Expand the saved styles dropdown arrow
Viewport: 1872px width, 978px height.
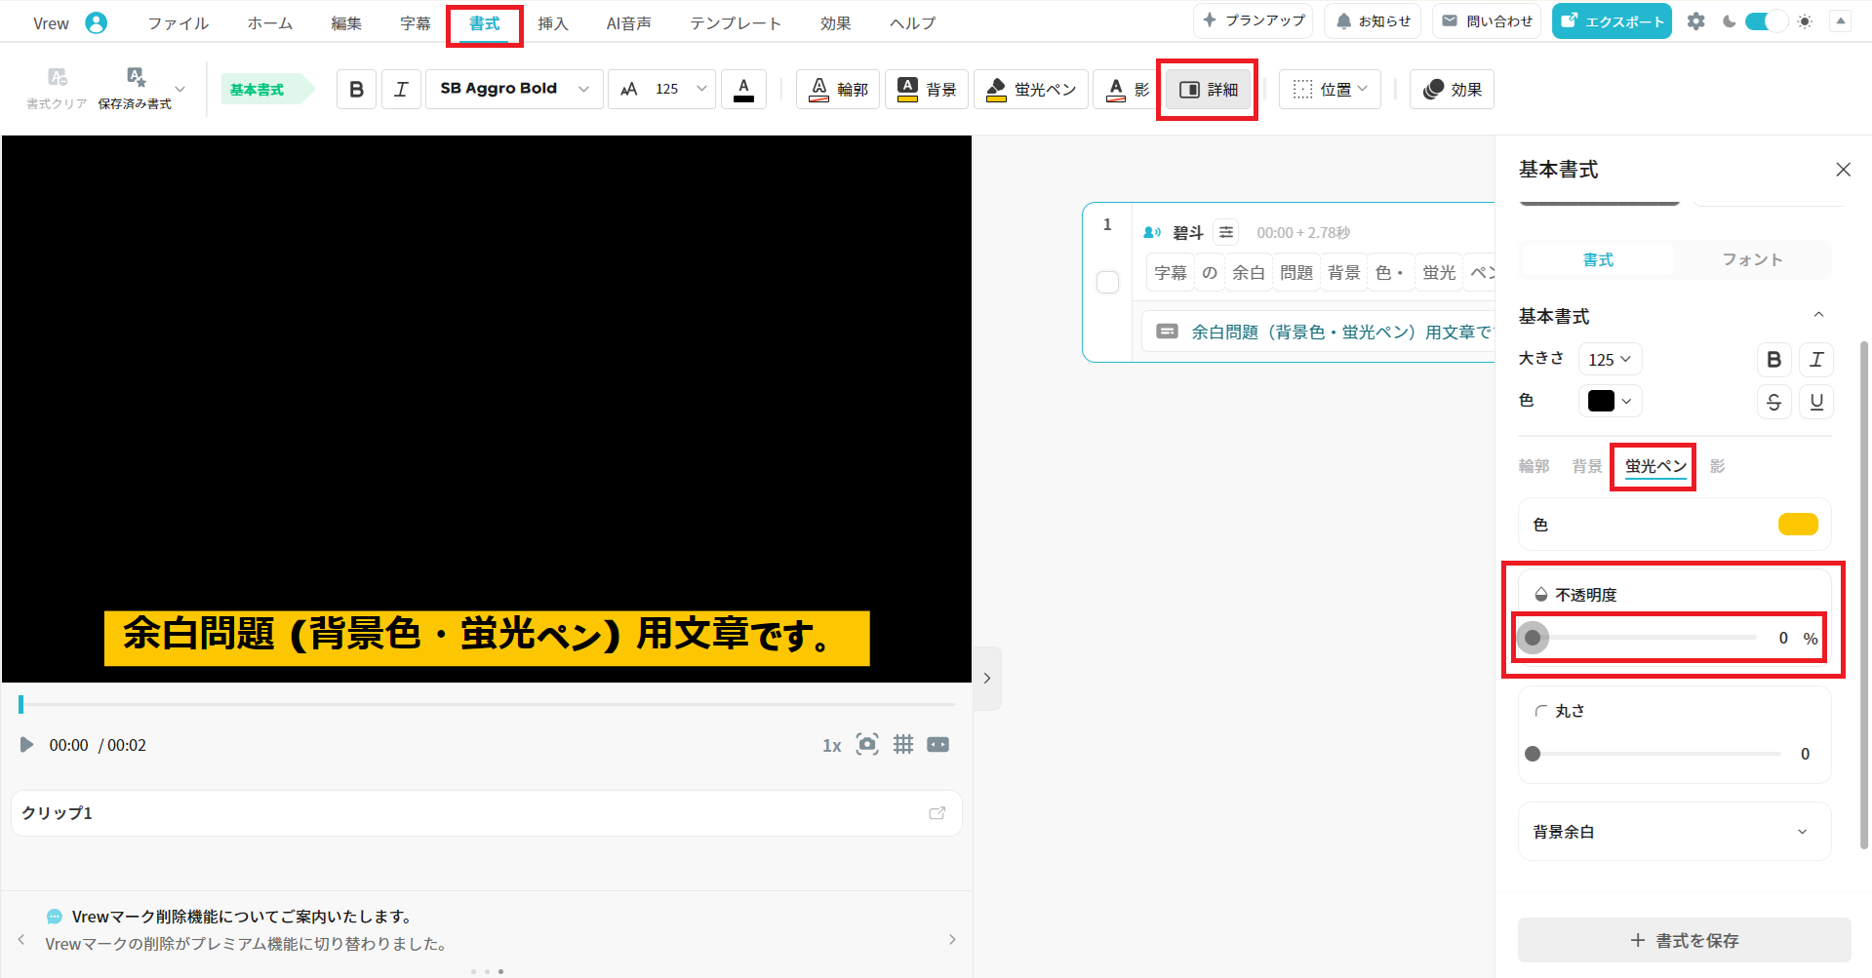pyautogui.click(x=179, y=89)
